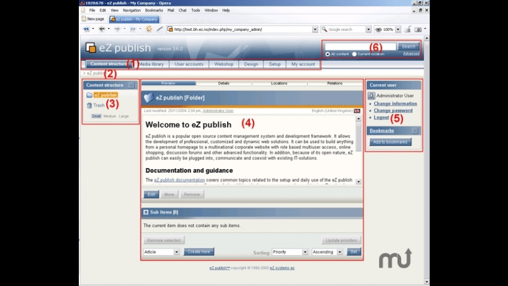The image size is (508, 286).
Task: Click the United Kingdom flag icon
Action: pos(357,111)
